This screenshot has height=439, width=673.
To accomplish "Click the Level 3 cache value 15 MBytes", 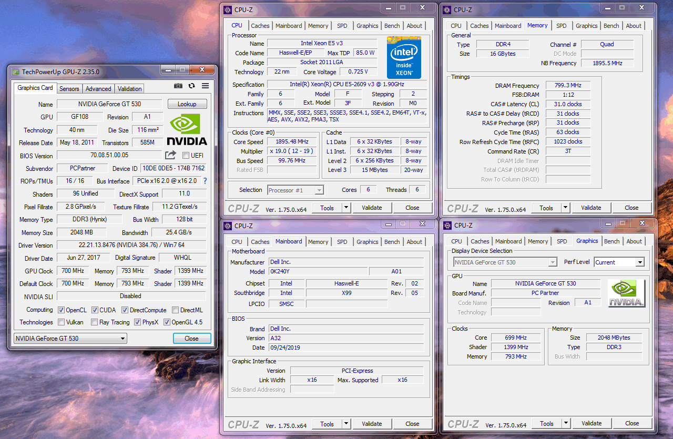I will click(x=374, y=170).
